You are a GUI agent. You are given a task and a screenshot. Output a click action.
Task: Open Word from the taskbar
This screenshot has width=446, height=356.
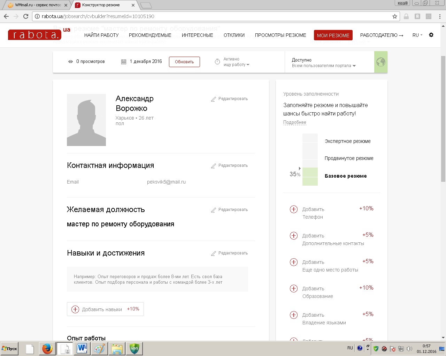(82, 348)
